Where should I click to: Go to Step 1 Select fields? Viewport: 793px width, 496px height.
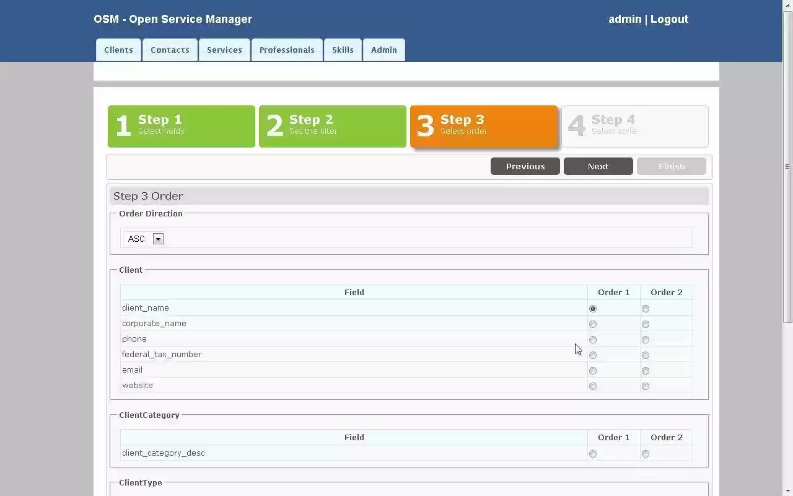[x=182, y=126]
